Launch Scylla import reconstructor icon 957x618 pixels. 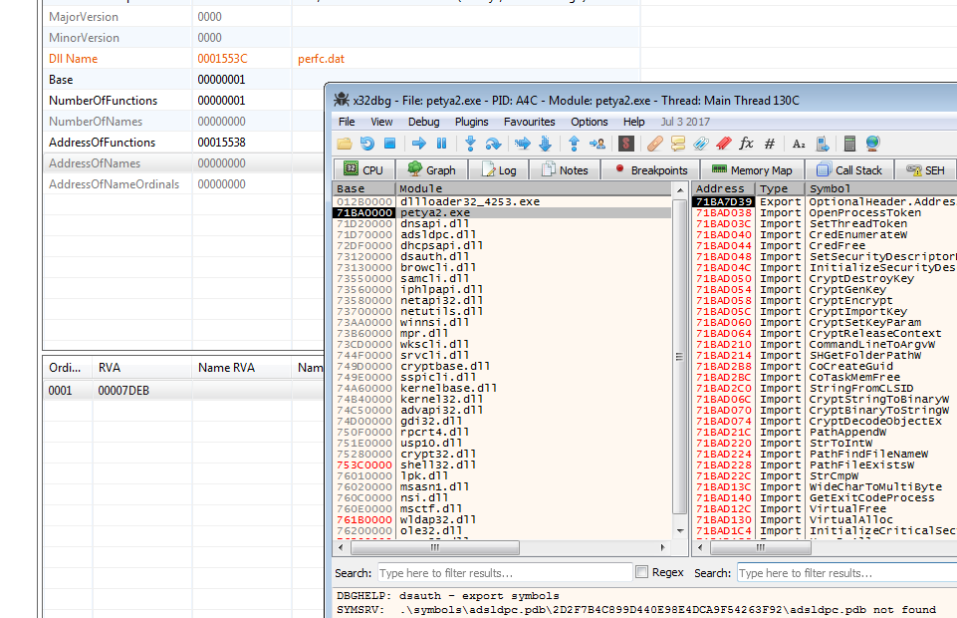pyautogui.click(x=626, y=144)
